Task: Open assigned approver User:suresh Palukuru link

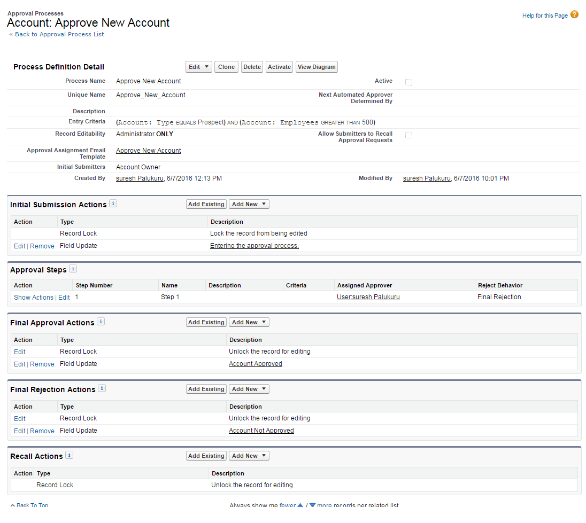Action: [x=368, y=297]
